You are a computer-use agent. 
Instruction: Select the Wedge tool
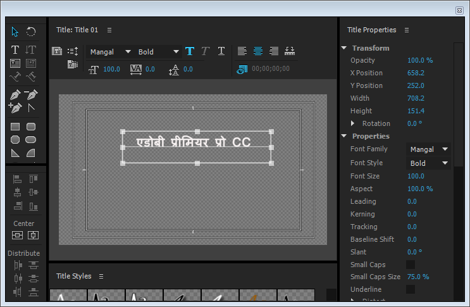(15, 153)
